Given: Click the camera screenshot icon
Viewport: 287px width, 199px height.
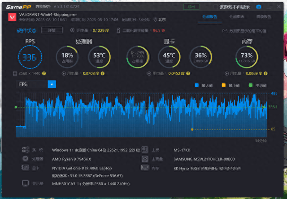Looking at the screenshot, I should (258, 7).
